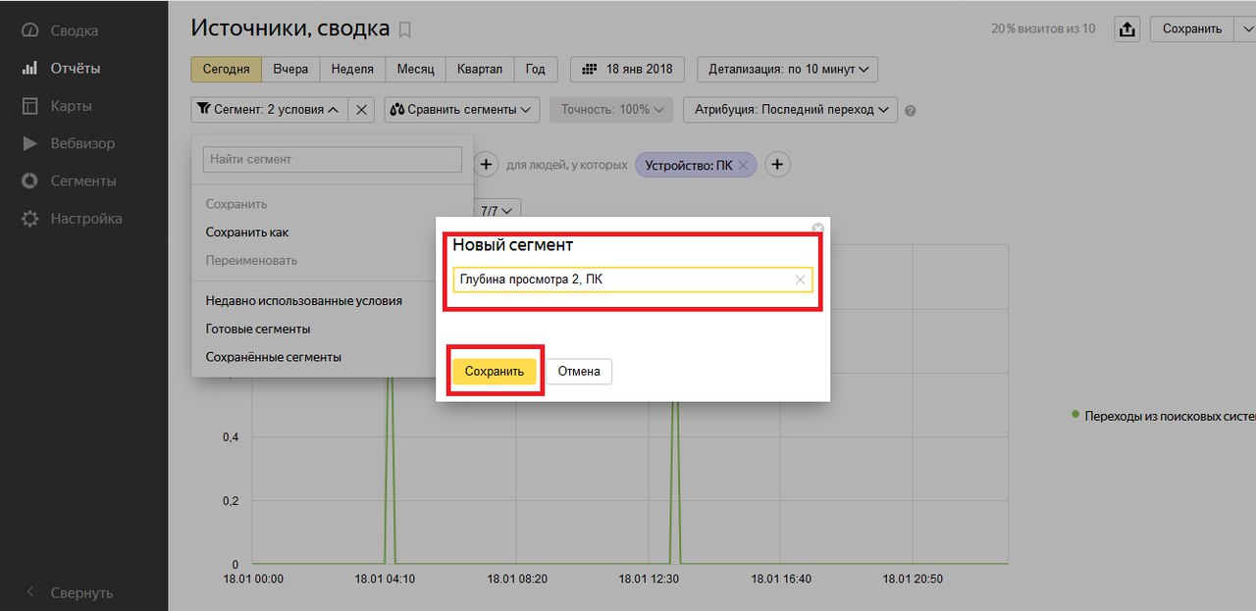Viewport: 1256px width, 611px height.
Task: Click the Сегменты donut icon
Action: pos(30,180)
